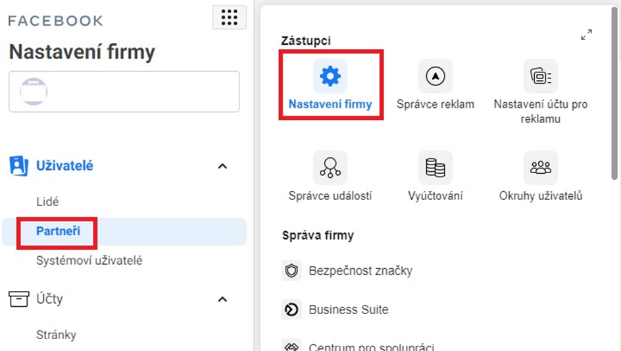Click the Zástupci heading
This screenshot has height=351, width=621.
pyautogui.click(x=306, y=41)
